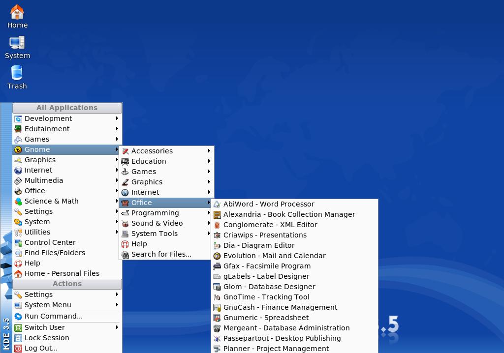The image size is (504, 353).
Task: Select Graphics in the Gnome submenu
Action: click(x=166, y=182)
